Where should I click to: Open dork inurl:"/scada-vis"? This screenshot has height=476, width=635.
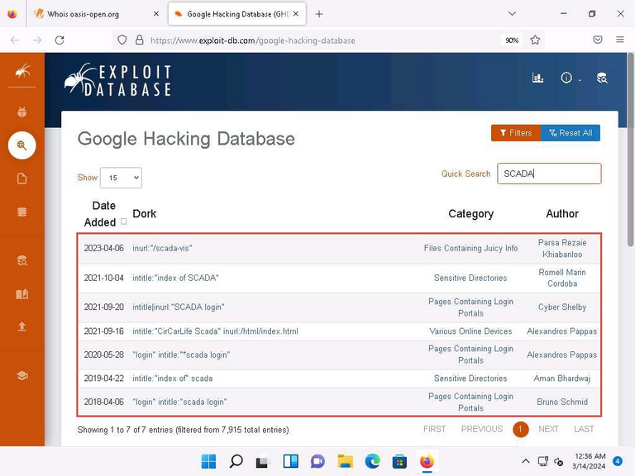[x=162, y=248]
